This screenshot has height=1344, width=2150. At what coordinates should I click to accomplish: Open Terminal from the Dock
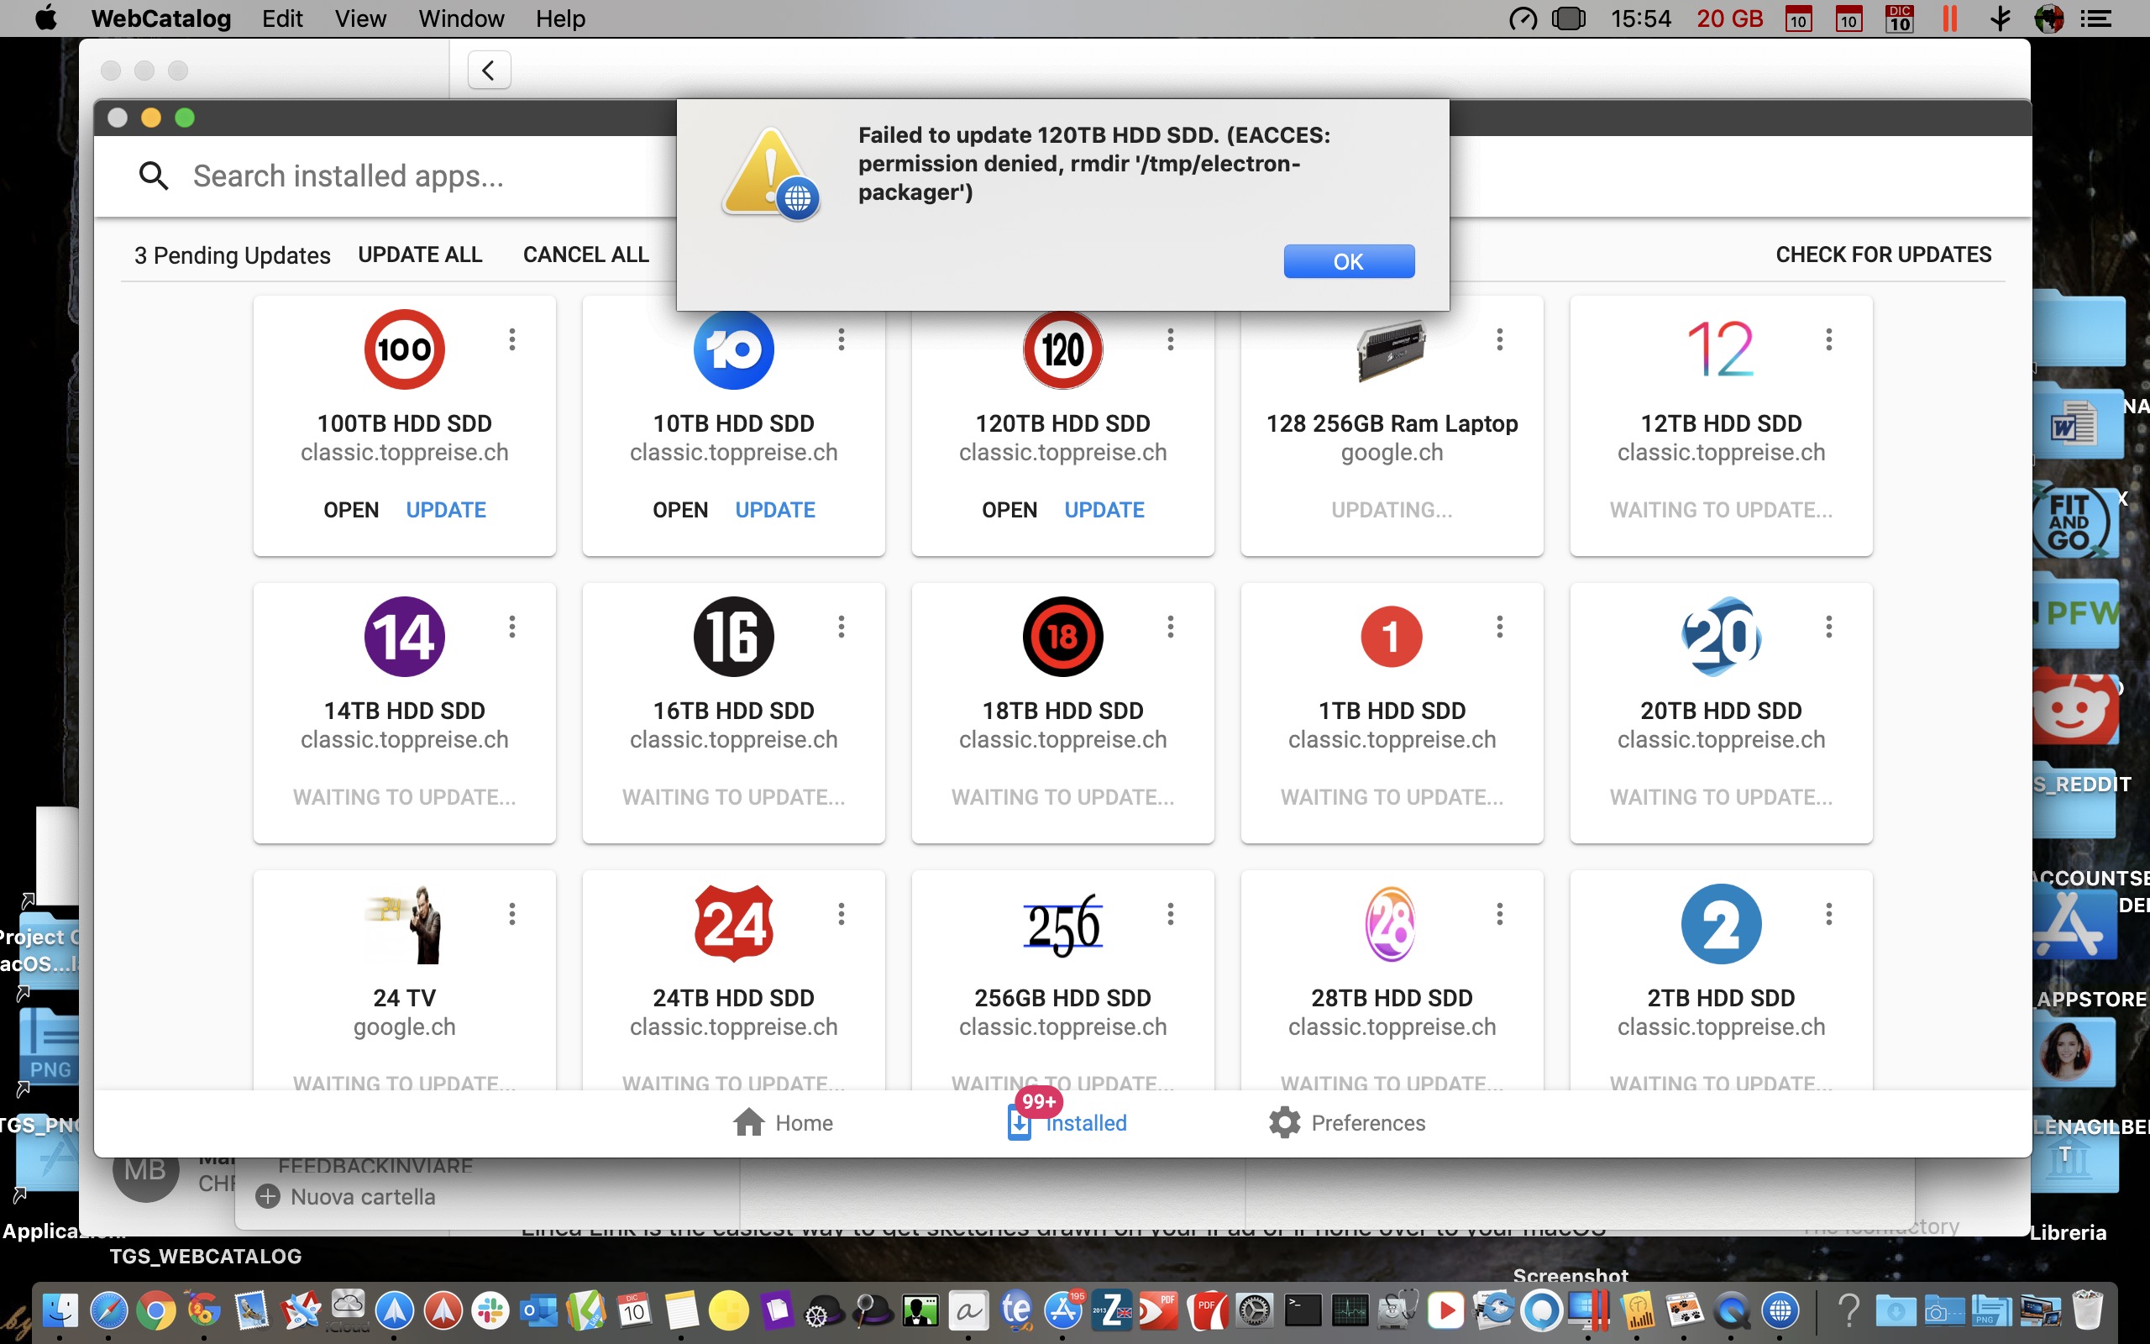click(1303, 1310)
